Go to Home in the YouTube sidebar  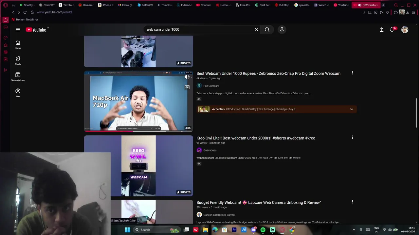(18, 45)
